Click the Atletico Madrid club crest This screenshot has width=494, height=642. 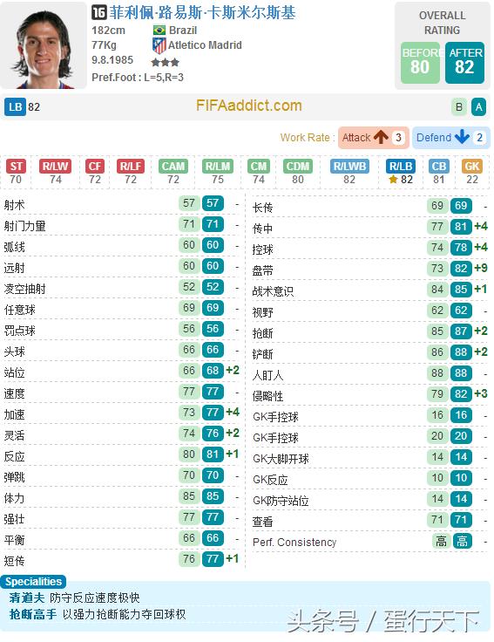point(159,45)
